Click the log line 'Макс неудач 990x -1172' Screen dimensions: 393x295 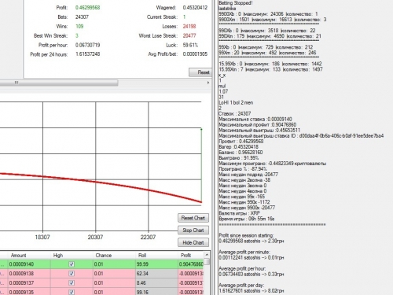[x=244, y=202]
